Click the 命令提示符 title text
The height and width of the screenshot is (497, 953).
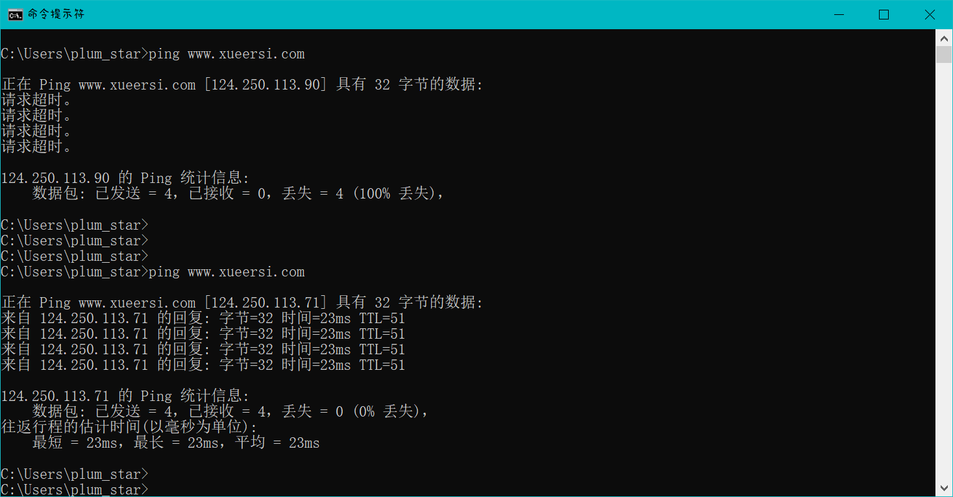56,14
